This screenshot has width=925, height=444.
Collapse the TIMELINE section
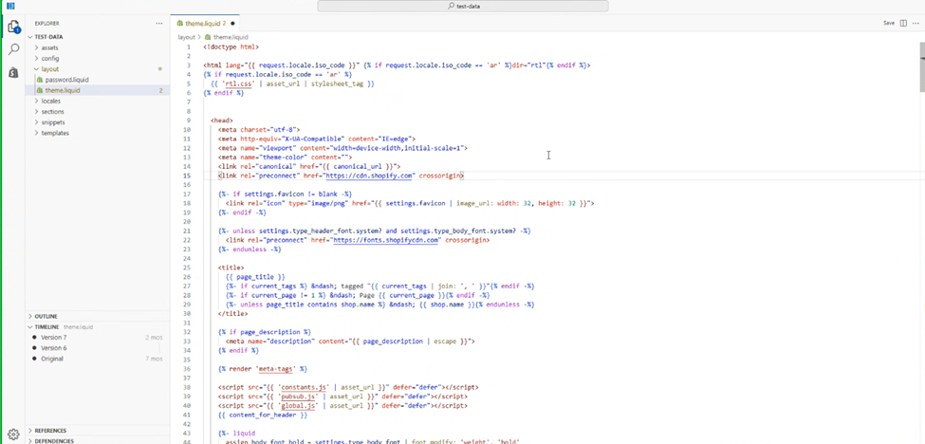(x=46, y=326)
